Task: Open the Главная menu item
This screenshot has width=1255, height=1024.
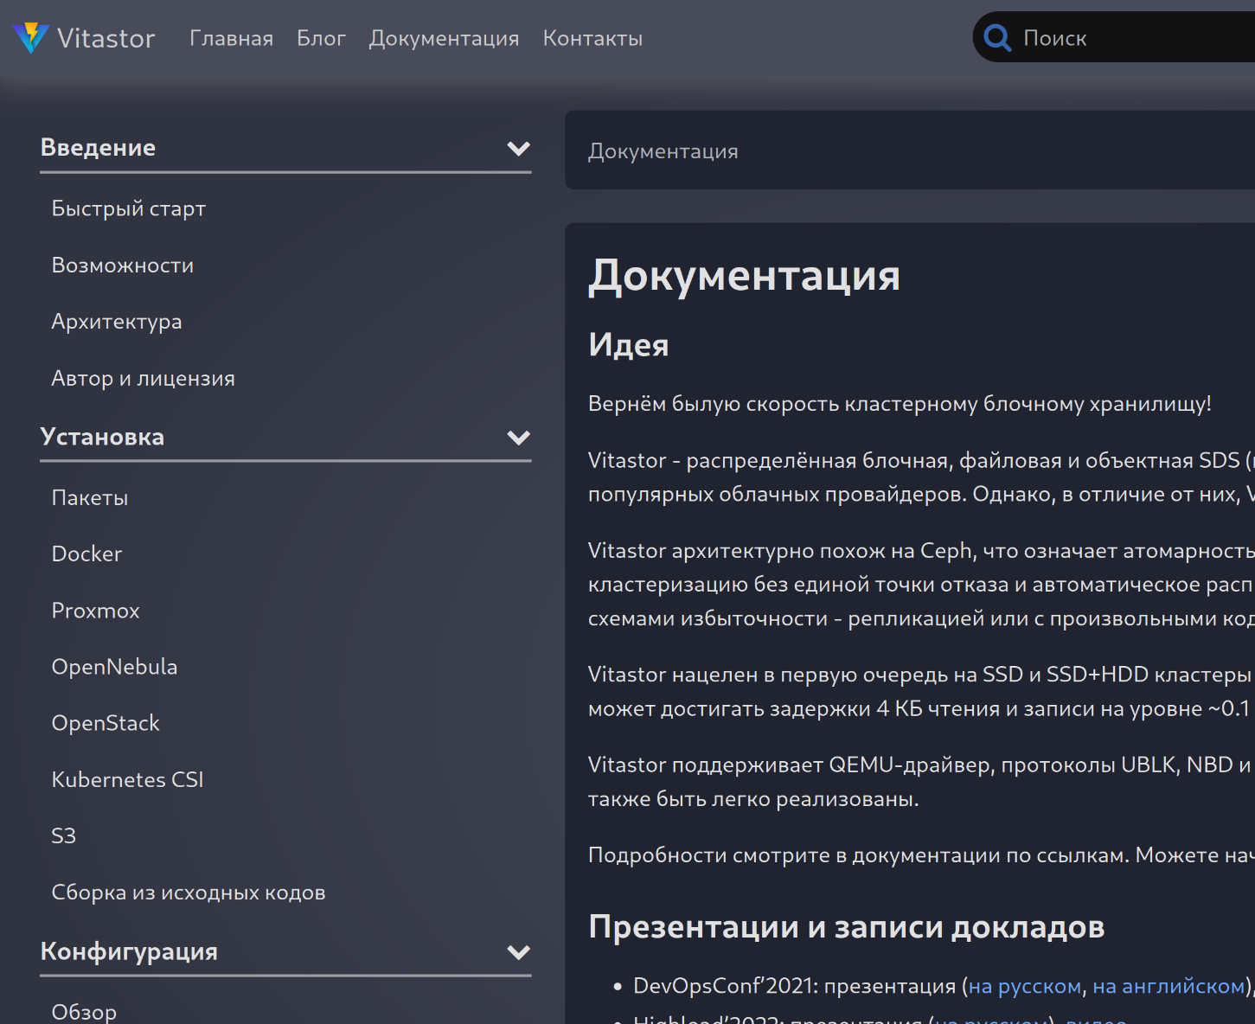Action: tap(231, 38)
